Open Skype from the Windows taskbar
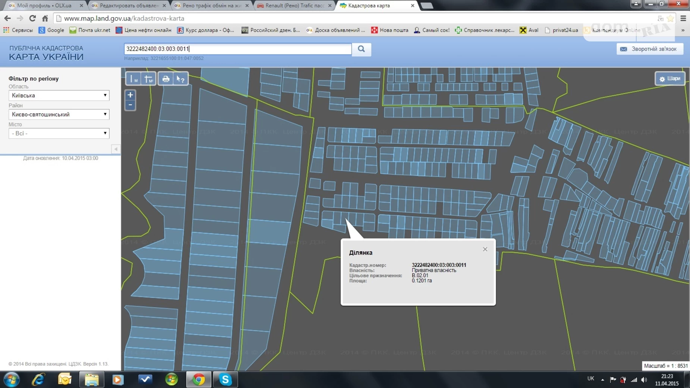This screenshot has height=388, width=690. click(x=225, y=379)
